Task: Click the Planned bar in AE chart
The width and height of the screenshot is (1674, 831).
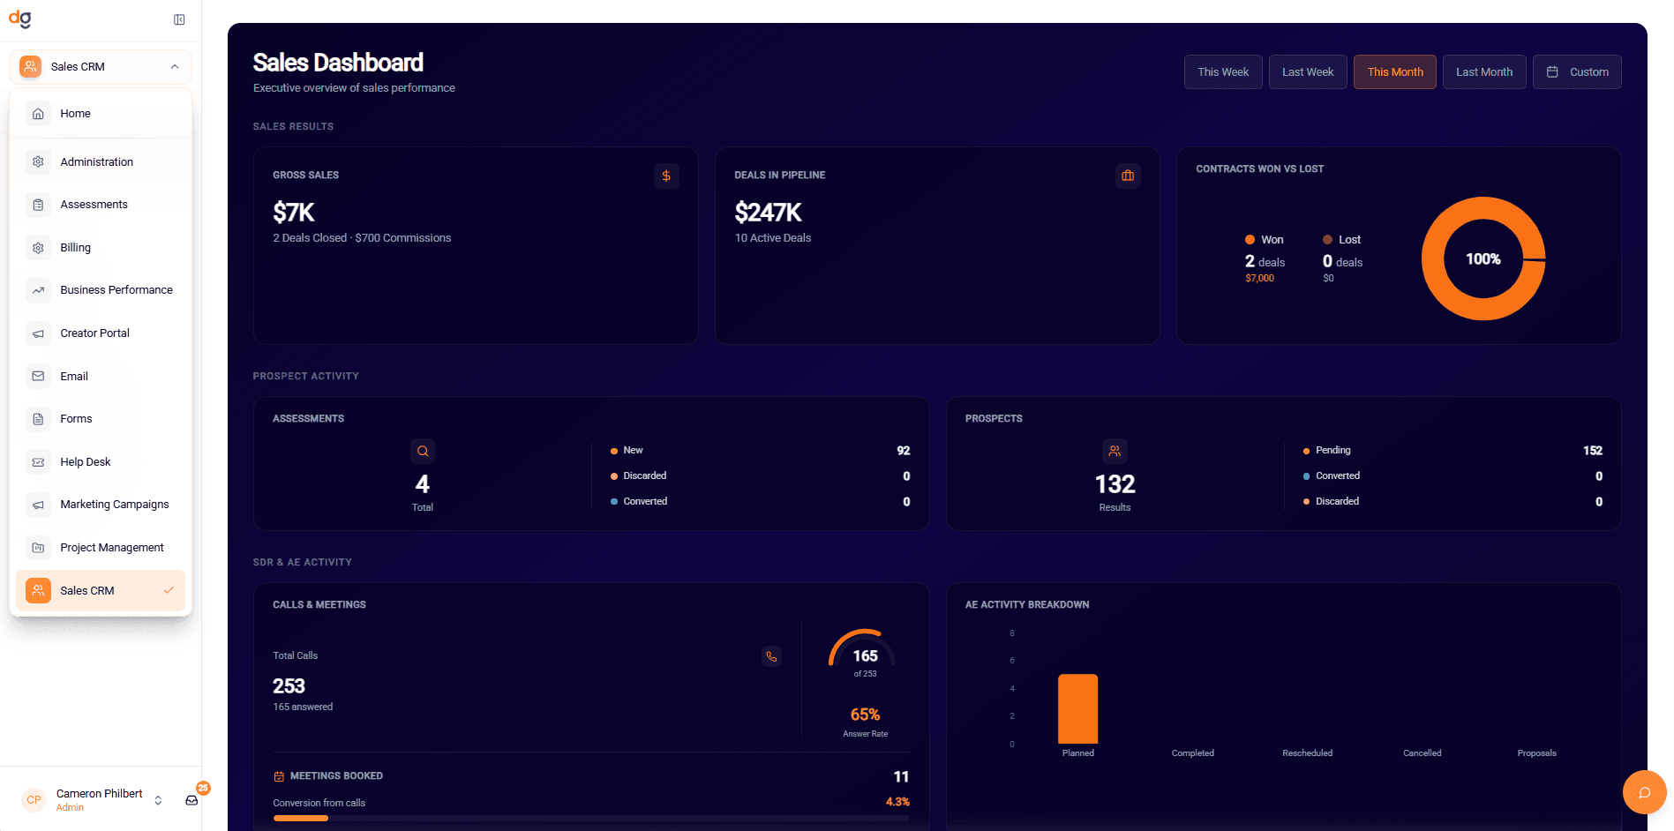Action: 1077,708
